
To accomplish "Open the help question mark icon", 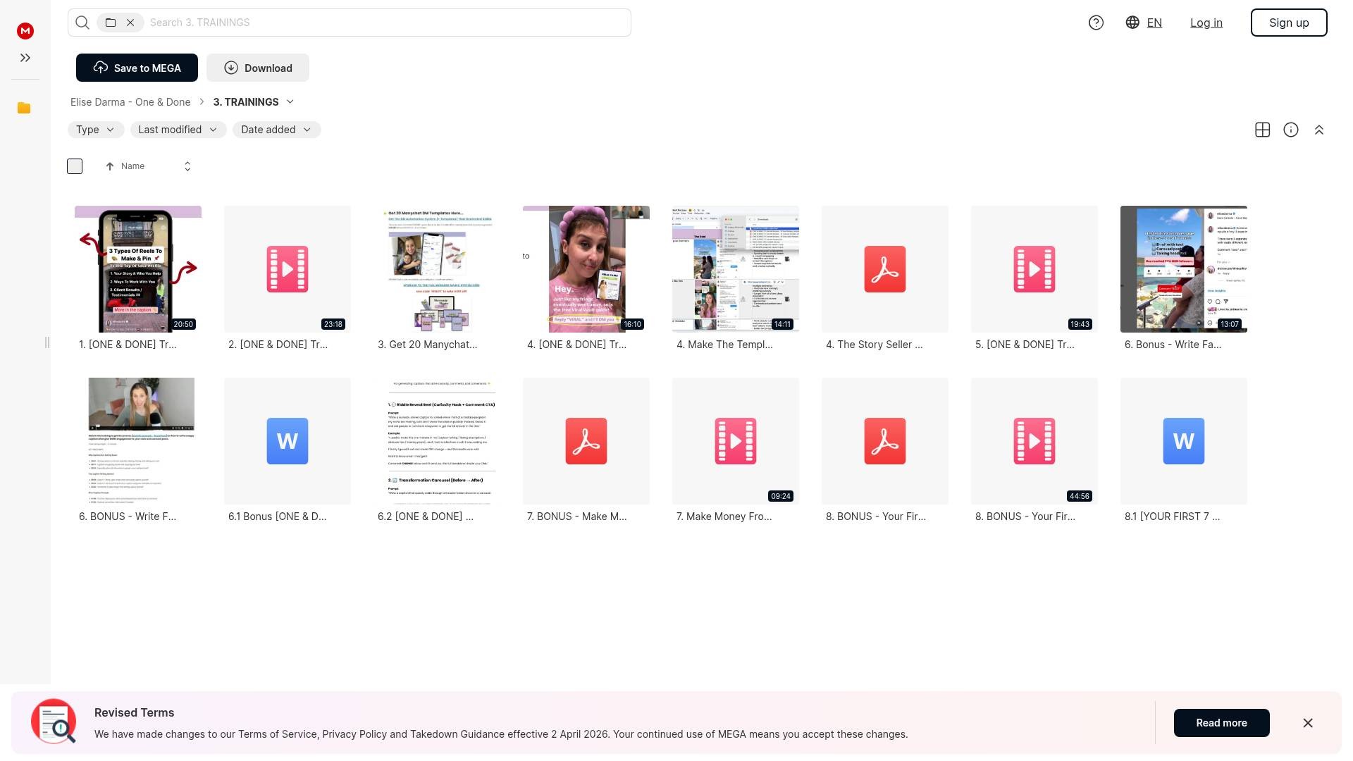I will 1096,23.
